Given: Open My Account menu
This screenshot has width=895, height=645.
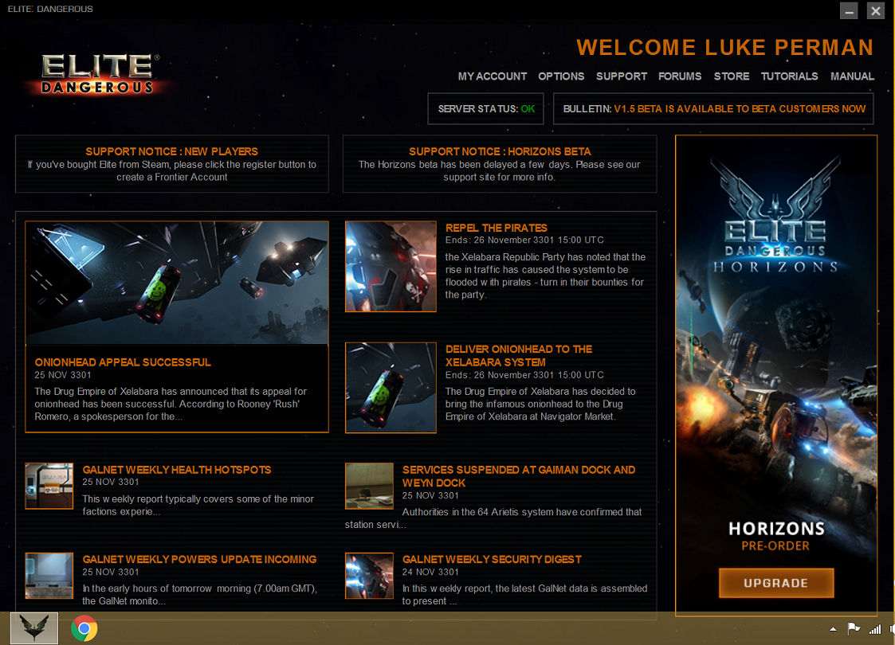Looking at the screenshot, I should pos(492,76).
